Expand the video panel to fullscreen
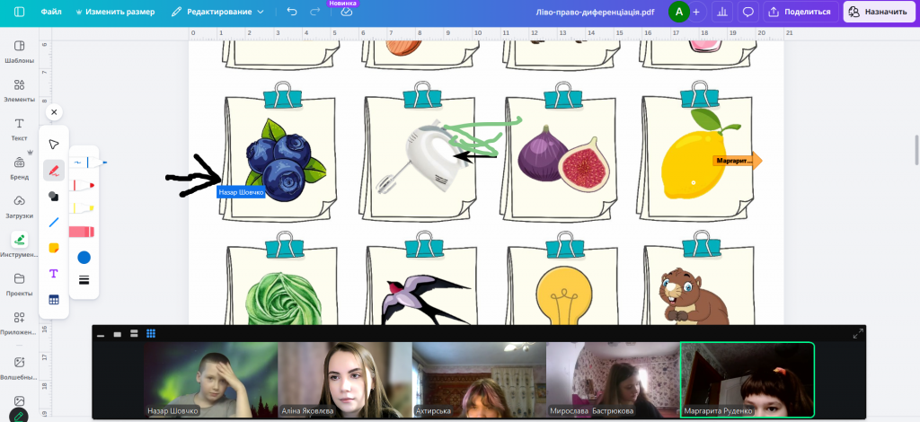Viewport: 920px width, 422px height. (x=857, y=333)
